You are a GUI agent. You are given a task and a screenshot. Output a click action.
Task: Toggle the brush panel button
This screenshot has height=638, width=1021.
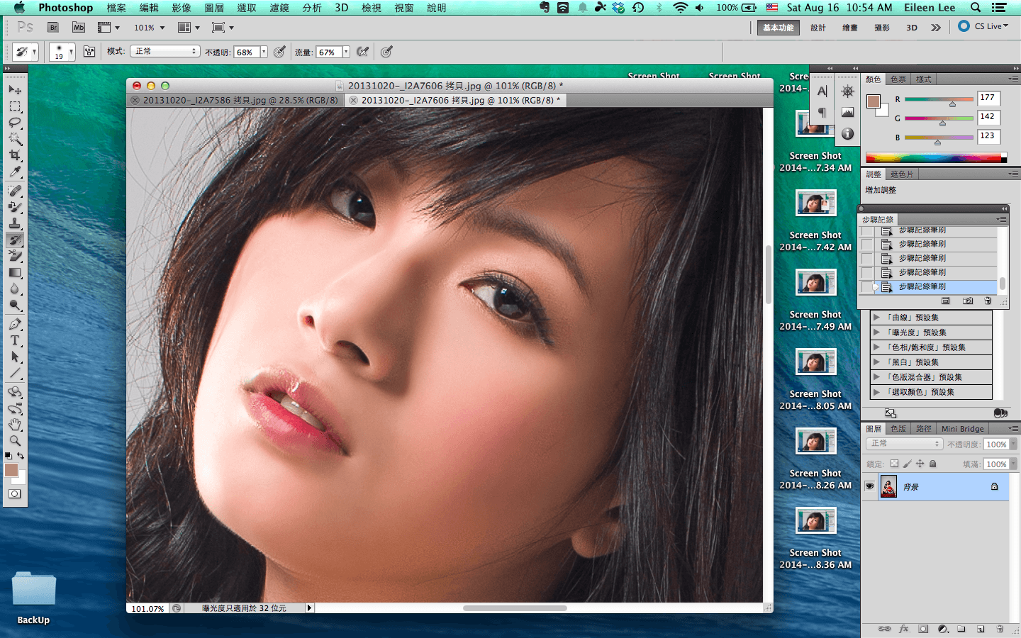(x=89, y=52)
